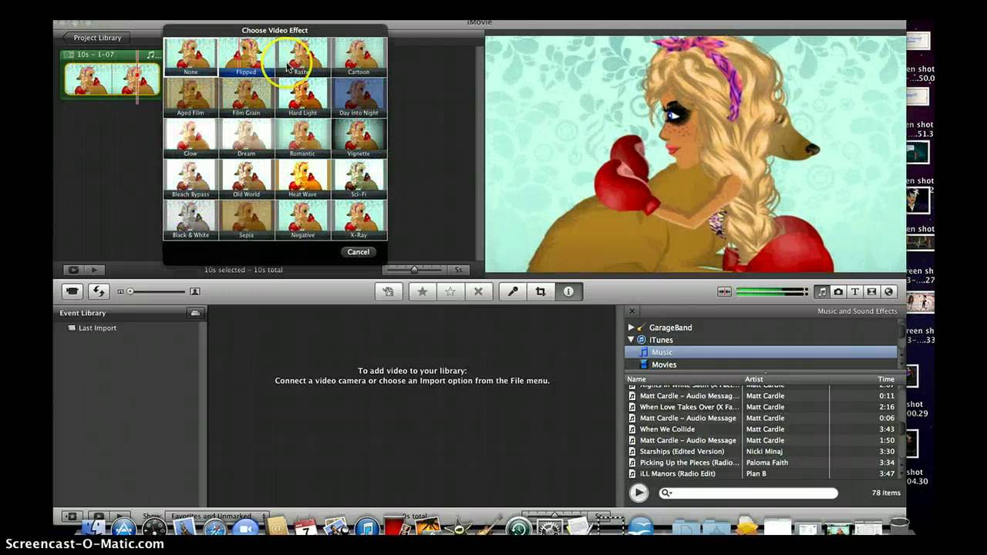Open the titles browser T icon
The height and width of the screenshot is (555, 987).
click(855, 292)
